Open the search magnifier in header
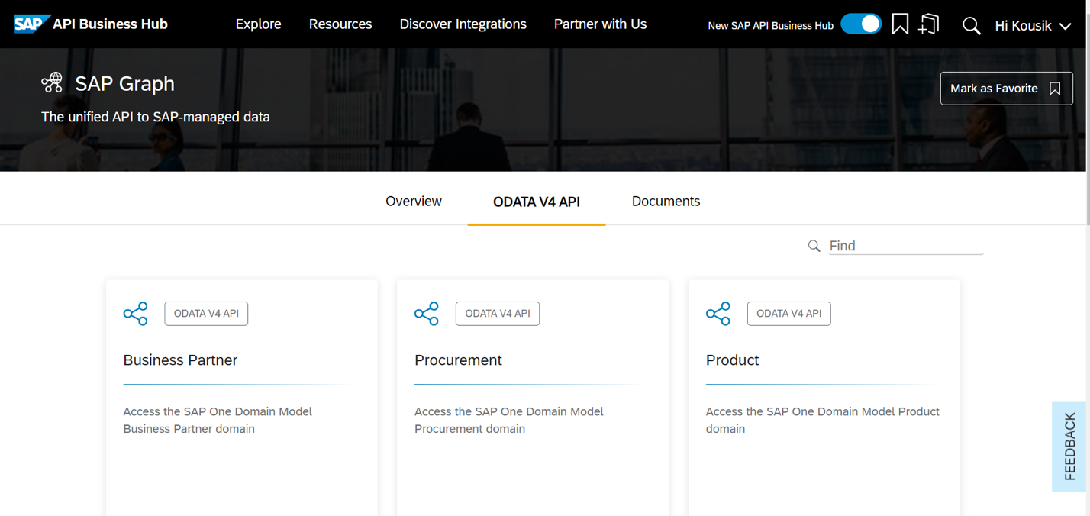The height and width of the screenshot is (516, 1090). (x=971, y=25)
